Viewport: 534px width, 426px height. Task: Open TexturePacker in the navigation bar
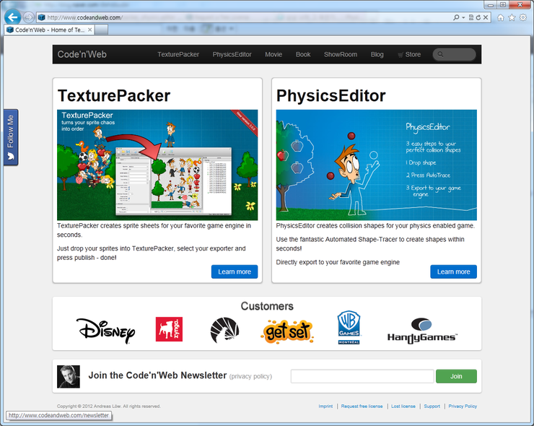(x=178, y=54)
